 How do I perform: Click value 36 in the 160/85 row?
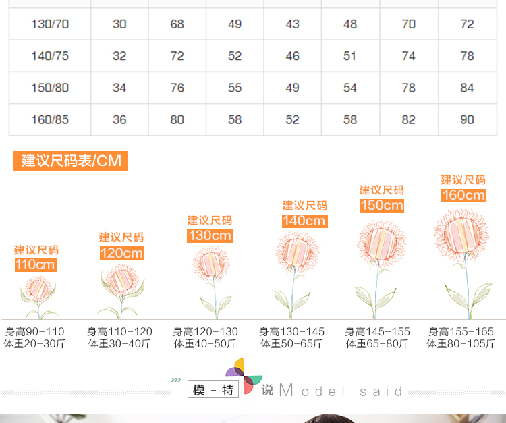[x=119, y=119]
